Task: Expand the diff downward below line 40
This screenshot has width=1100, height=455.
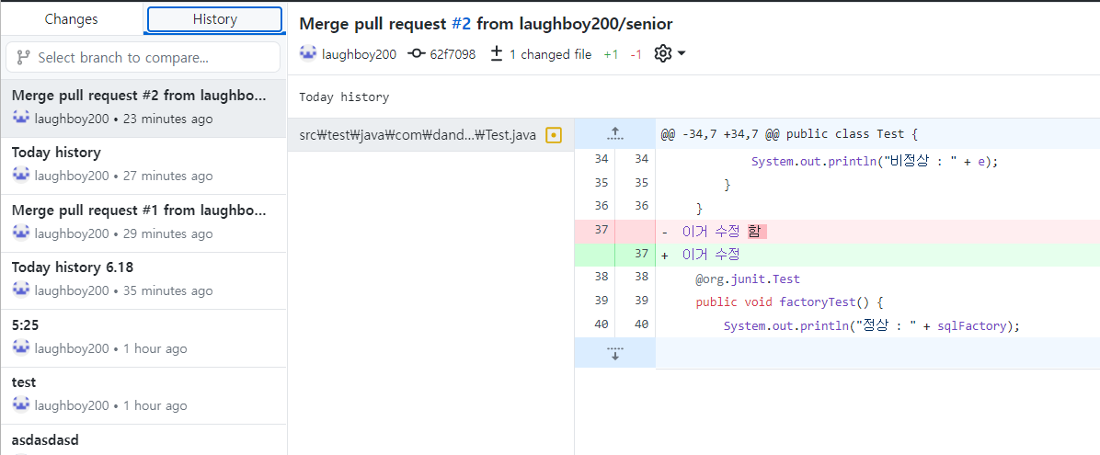Action: tap(615, 353)
